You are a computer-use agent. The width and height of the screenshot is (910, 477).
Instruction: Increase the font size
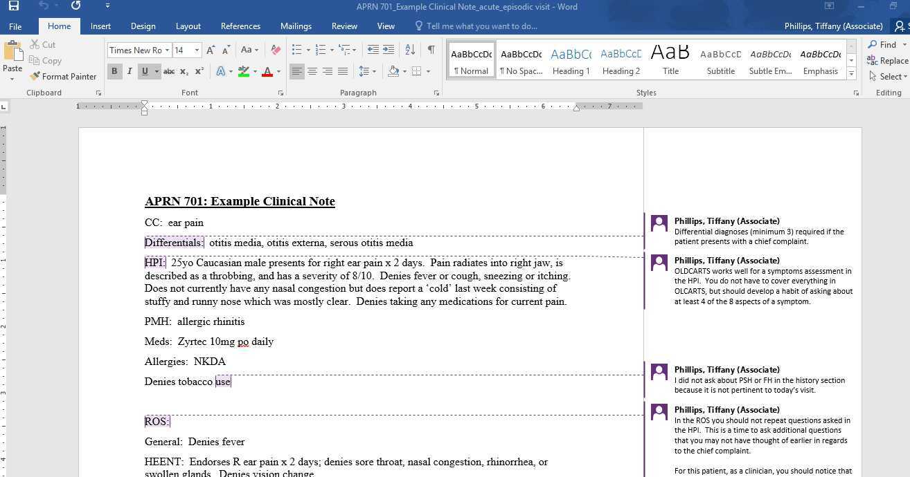[210, 50]
